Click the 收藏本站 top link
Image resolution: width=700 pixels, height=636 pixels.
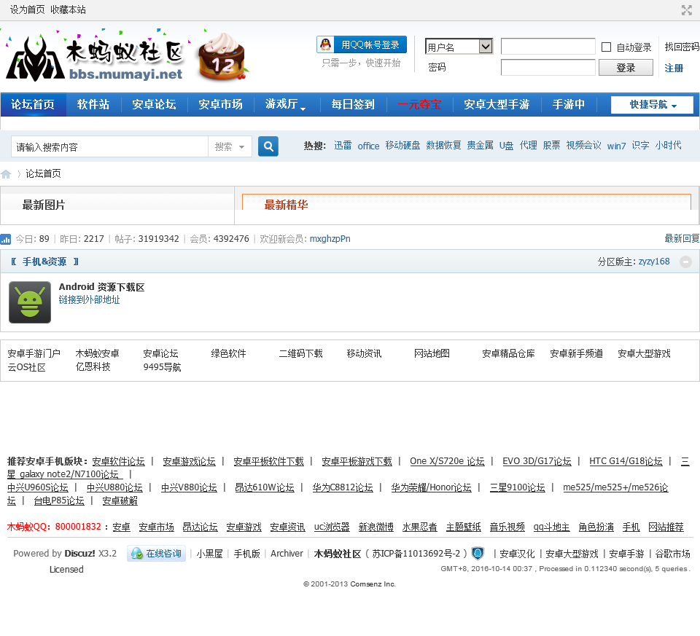coord(68,9)
